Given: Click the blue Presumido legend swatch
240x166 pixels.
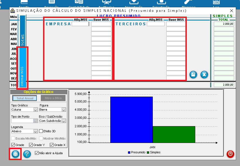Looking at the screenshot, I should click(x=129, y=153).
